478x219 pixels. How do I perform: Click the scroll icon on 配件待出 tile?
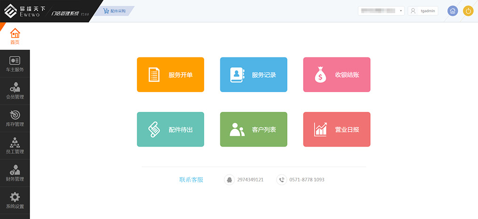pyautogui.click(x=154, y=129)
